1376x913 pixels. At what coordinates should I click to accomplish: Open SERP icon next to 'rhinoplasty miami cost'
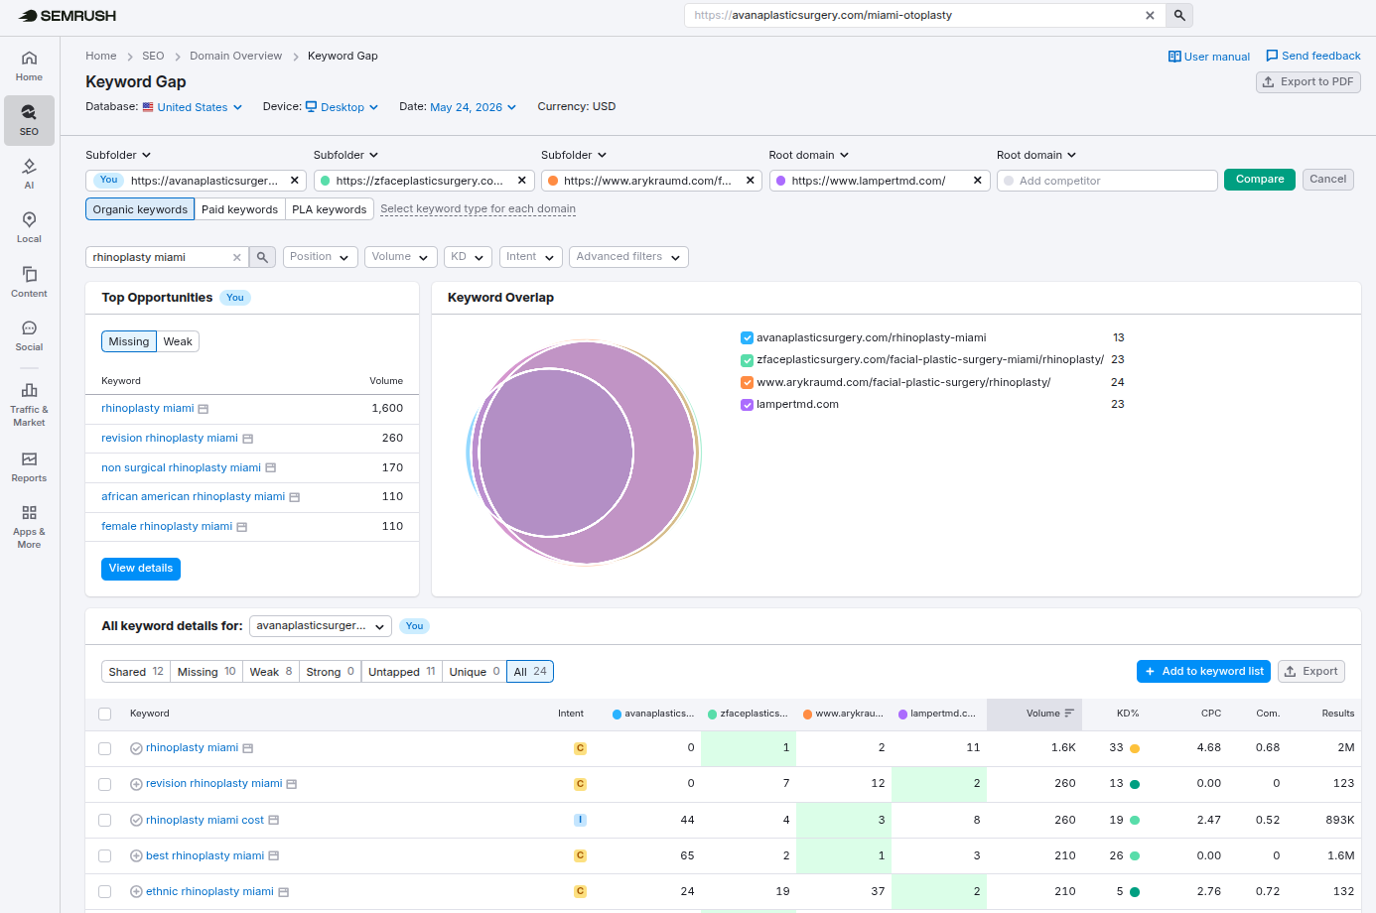click(x=274, y=821)
